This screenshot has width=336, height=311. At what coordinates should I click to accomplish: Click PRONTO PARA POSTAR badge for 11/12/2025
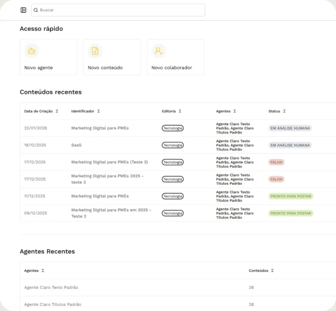(x=291, y=196)
